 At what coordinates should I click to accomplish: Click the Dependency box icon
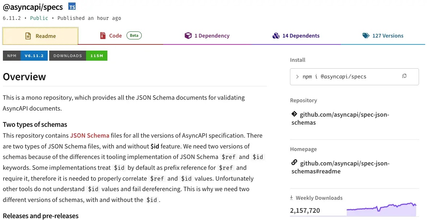[x=188, y=36]
